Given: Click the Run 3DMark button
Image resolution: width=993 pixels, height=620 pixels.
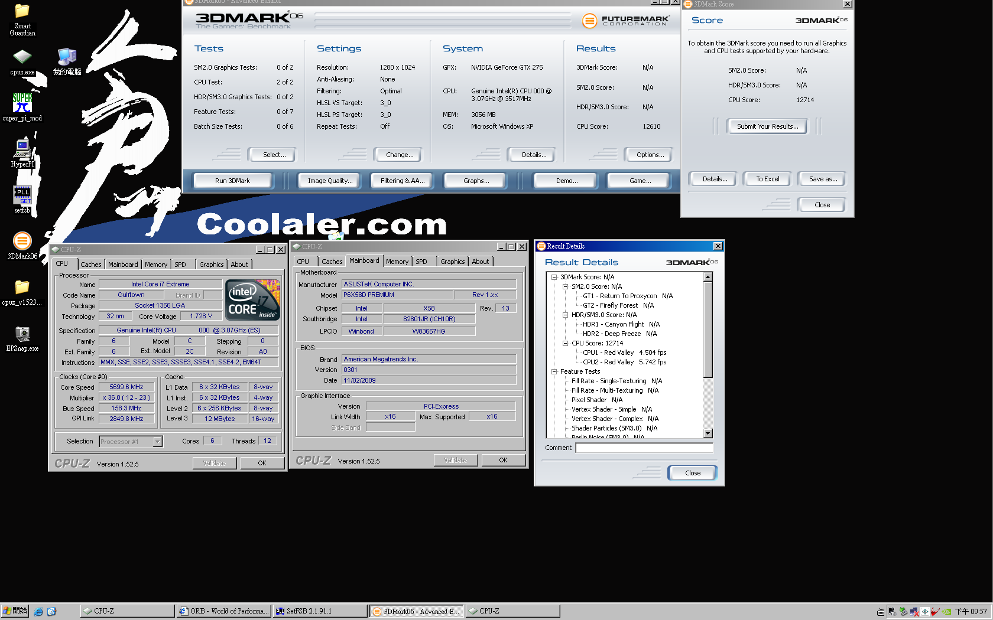Looking at the screenshot, I should pyautogui.click(x=232, y=181).
